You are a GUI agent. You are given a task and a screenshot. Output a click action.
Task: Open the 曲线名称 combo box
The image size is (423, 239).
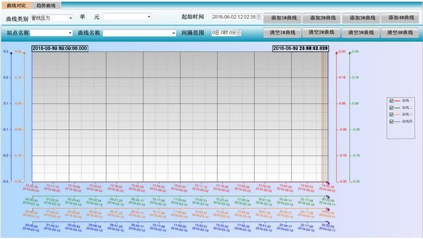point(139,33)
